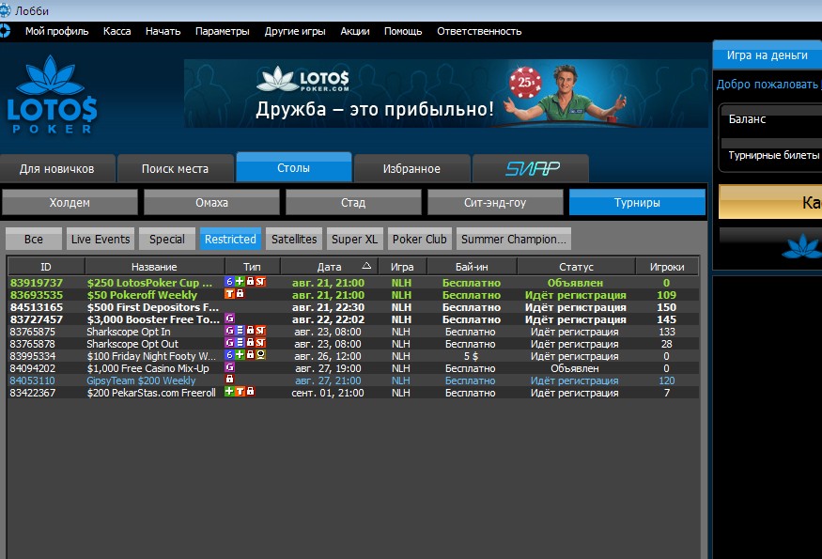Open the Ответственность menu

[x=479, y=31]
